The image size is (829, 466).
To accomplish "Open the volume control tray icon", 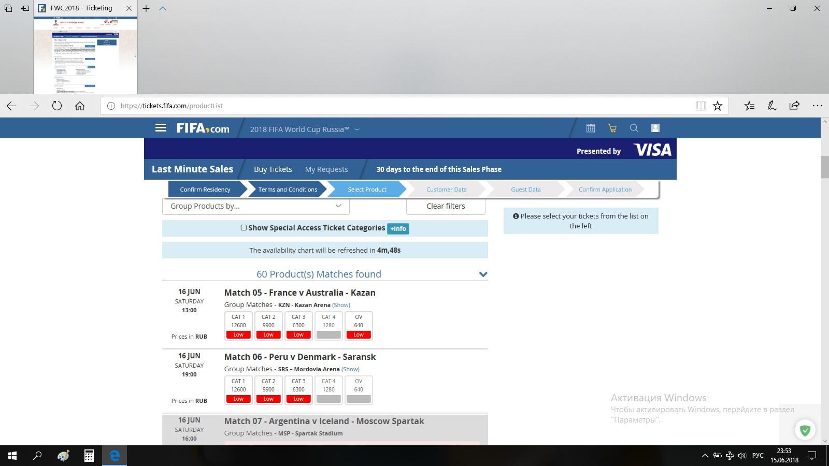I will point(742,456).
